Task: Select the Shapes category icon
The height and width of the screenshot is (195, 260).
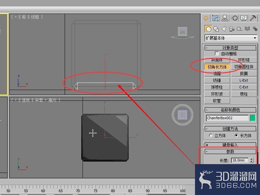Action: point(216,29)
